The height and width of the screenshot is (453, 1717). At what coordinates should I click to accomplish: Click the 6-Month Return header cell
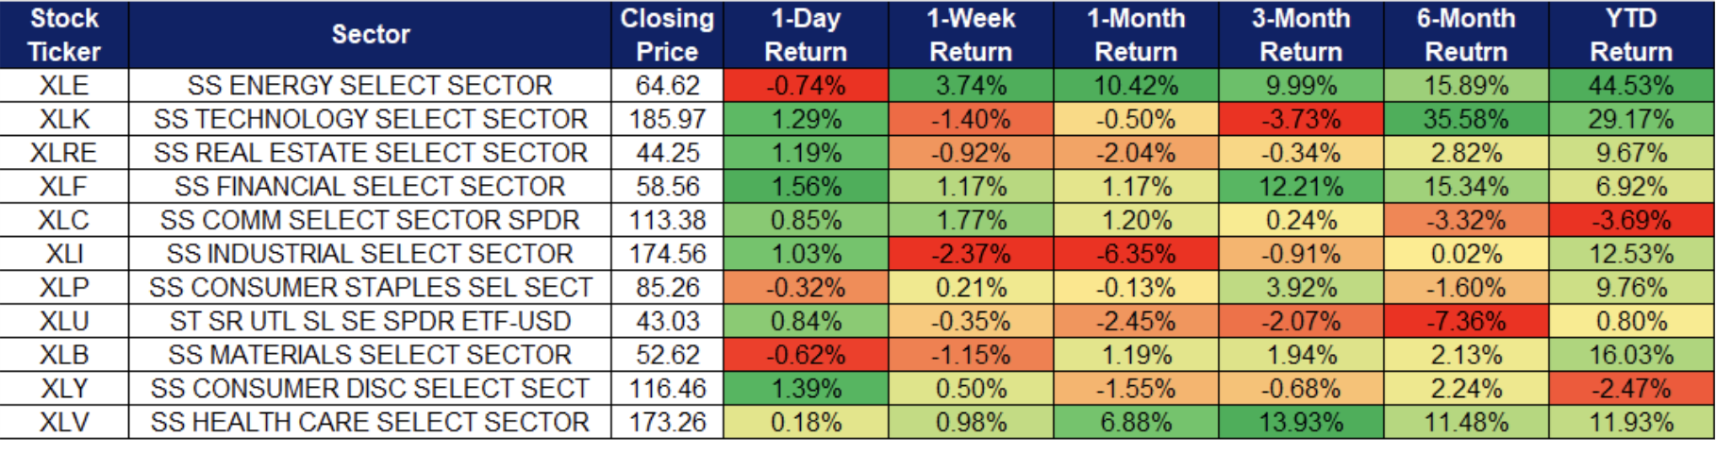1466,35
